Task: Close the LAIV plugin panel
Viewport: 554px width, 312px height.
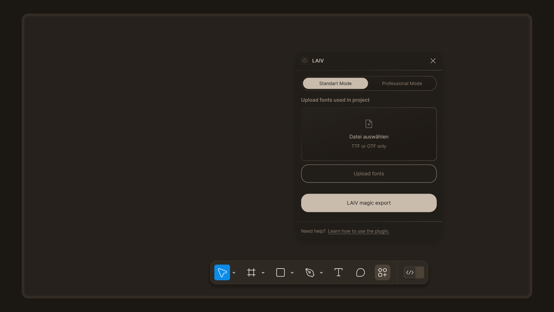Action: [433, 61]
